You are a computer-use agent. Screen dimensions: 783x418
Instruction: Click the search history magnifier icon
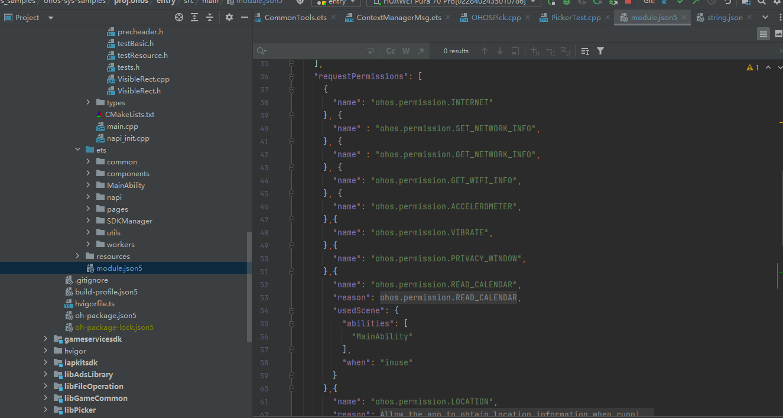click(x=262, y=51)
